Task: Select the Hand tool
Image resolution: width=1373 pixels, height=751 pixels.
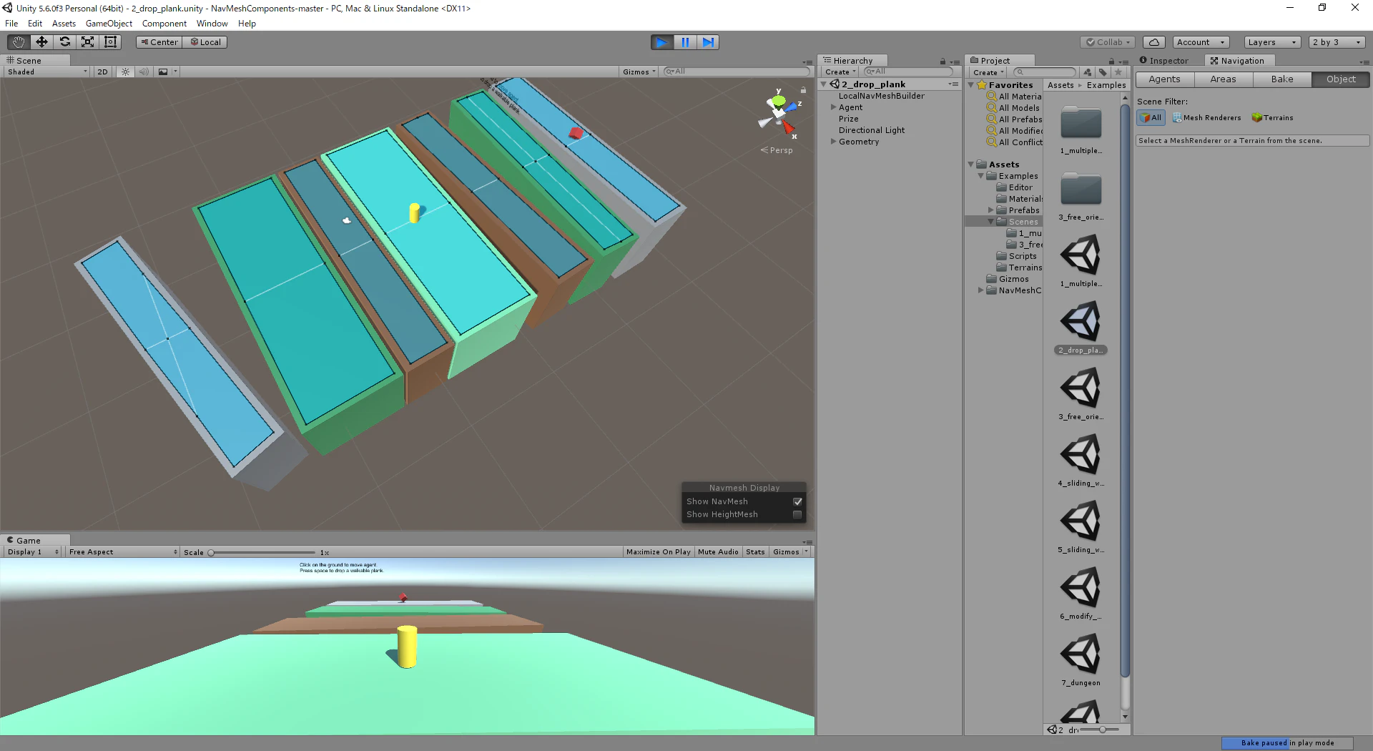Action: point(19,42)
